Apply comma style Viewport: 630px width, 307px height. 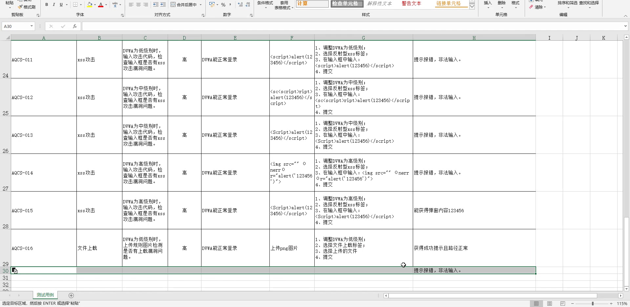(x=230, y=5)
